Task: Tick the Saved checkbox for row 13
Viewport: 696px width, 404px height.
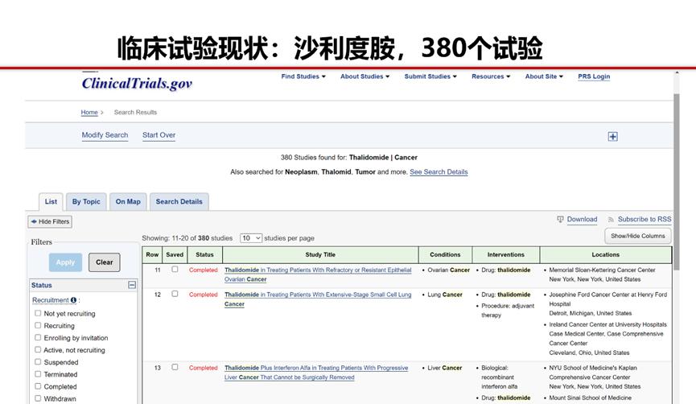Action: click(175, 367)
